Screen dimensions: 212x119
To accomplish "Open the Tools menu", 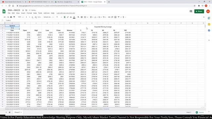I will point(40,13).
